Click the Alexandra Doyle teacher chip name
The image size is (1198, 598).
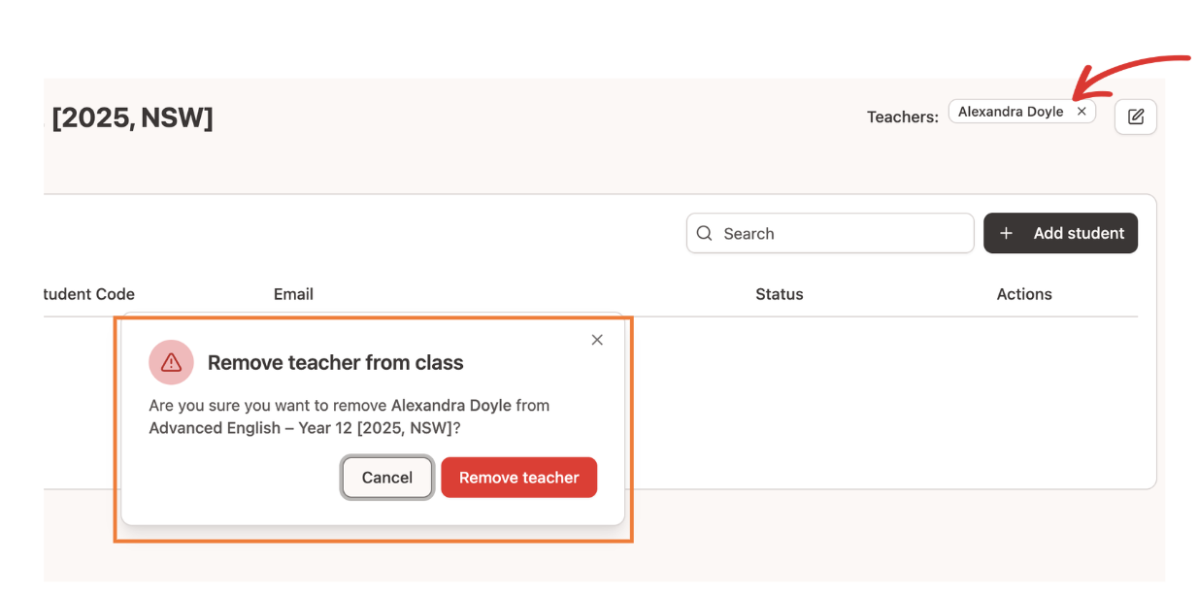coord(1011,112)
